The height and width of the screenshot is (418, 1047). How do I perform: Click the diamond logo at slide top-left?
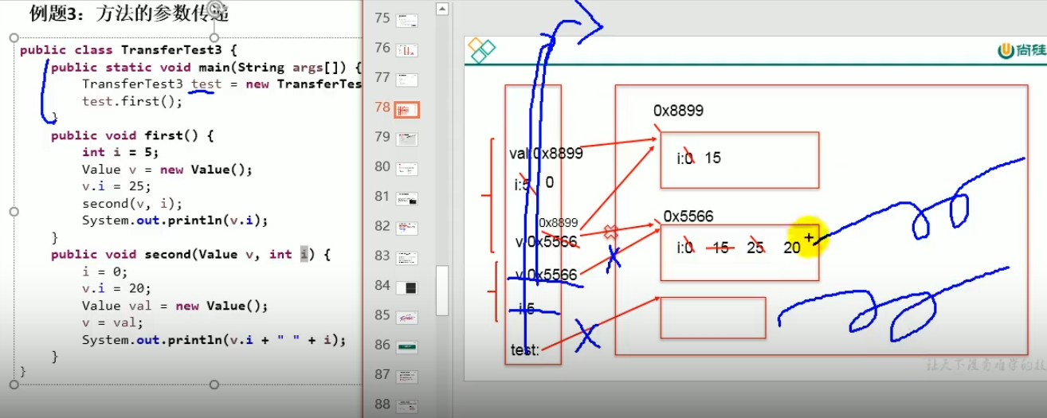pos(480,50)
